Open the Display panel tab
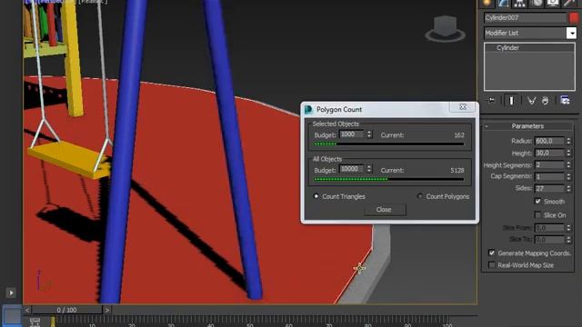The image size is (582, 327). click(553, 3)
